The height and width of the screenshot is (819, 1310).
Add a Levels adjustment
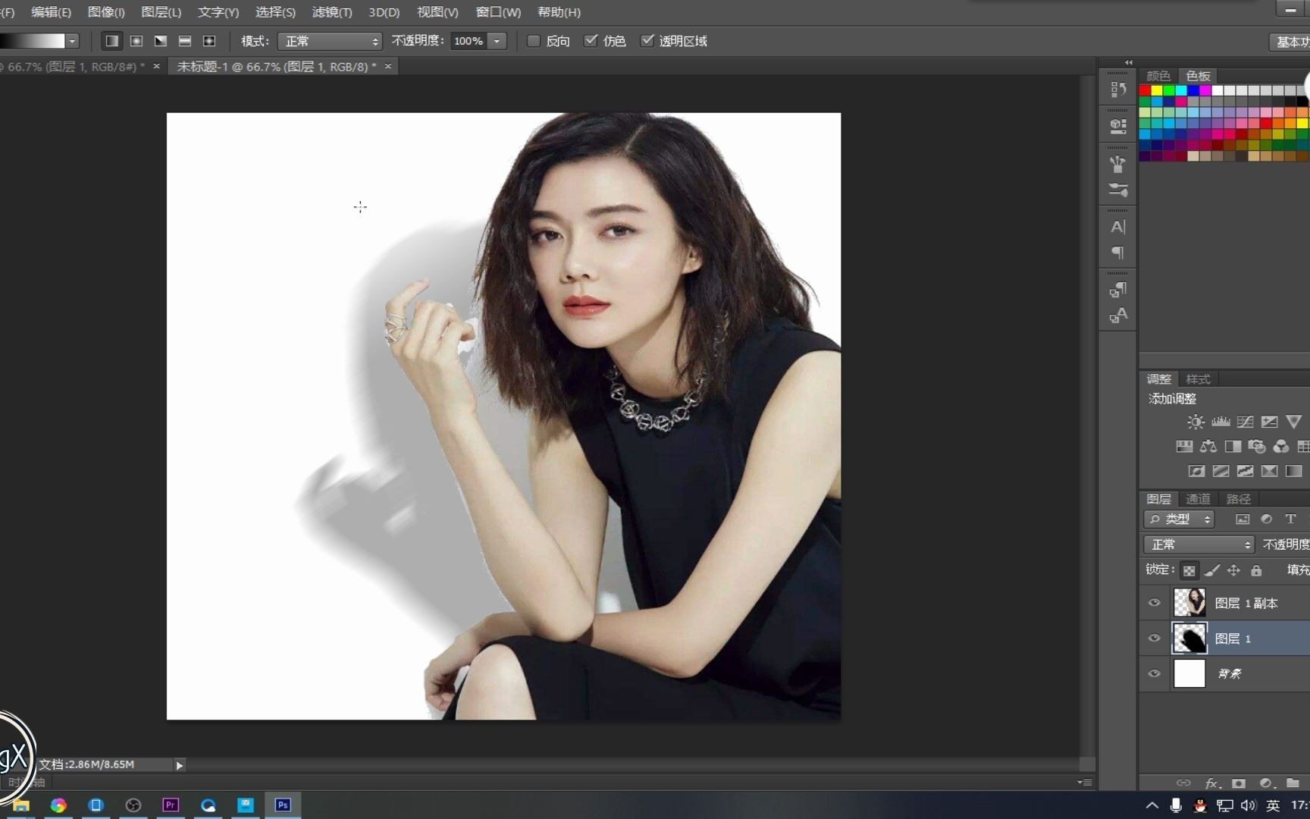1221,422
